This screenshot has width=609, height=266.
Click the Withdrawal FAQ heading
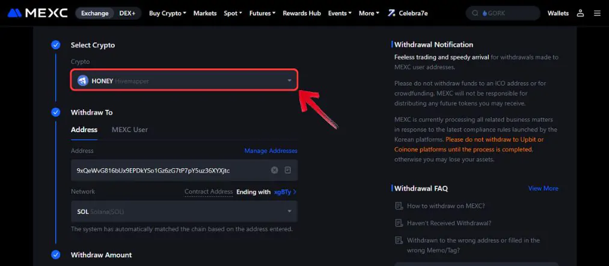point(421,188)
